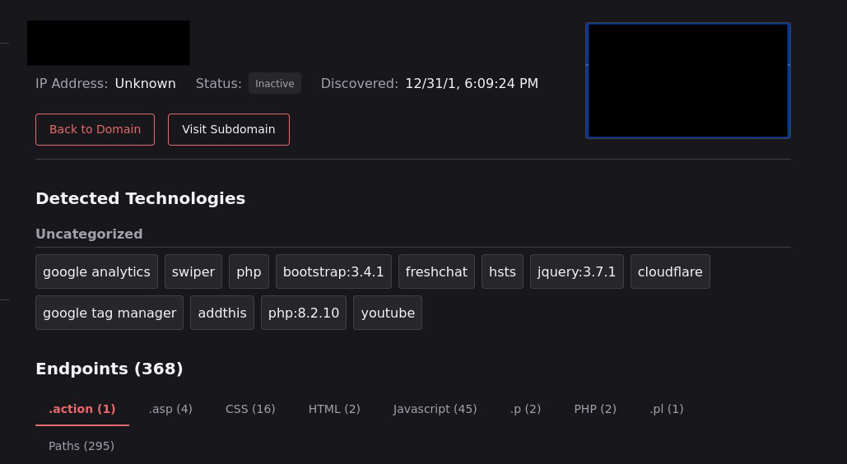
Task: Switch to the .asp (4) tab
Action: 170,409
